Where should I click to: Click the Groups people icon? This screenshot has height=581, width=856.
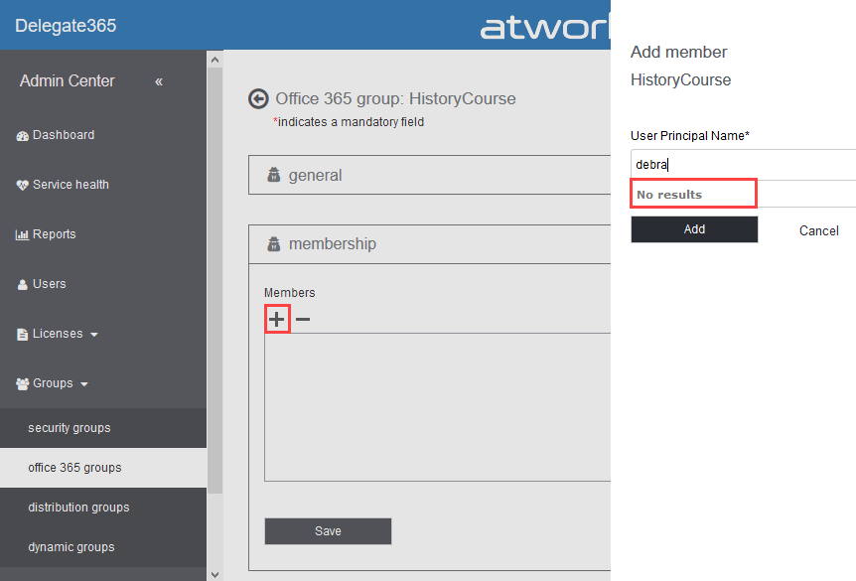23,384
